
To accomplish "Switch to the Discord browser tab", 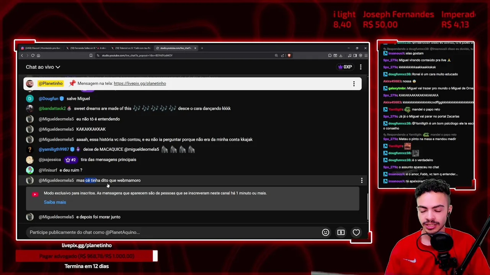I will [41, 48].
